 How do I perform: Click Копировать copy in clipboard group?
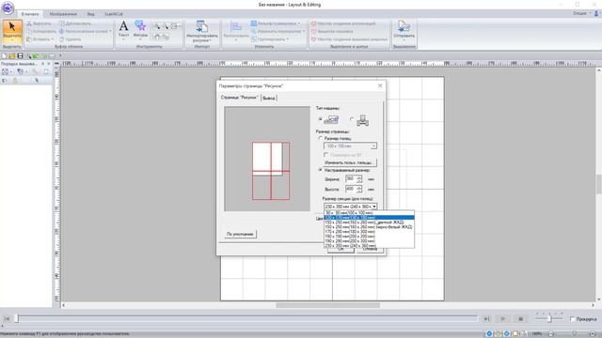click(x=41, y=31)
